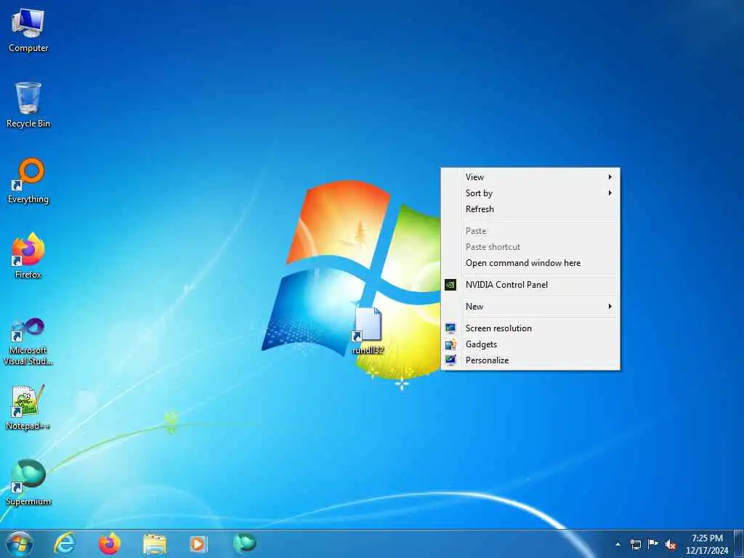Click the Show desktop button
Image resolution: width=744 pixels, height=558 pixels.
[x=739, y=544]
